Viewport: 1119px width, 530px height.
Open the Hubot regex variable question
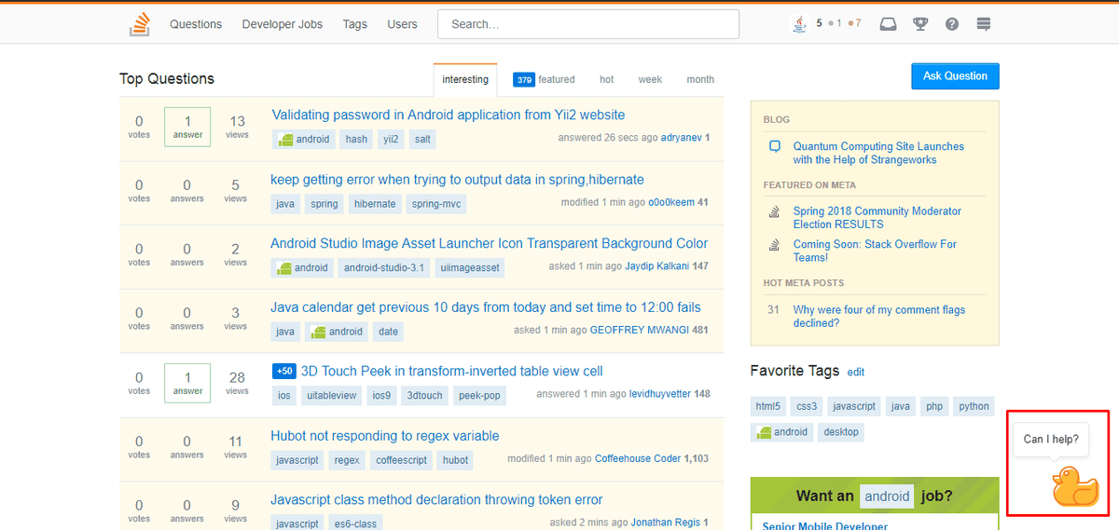[x=384, y=436]
